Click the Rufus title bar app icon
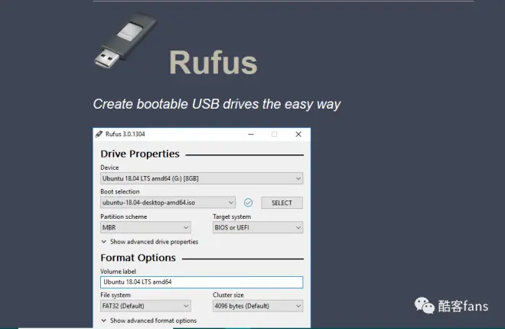Image resolution: width=505 pixels, height=329 pixels. (x=99, y=134)
